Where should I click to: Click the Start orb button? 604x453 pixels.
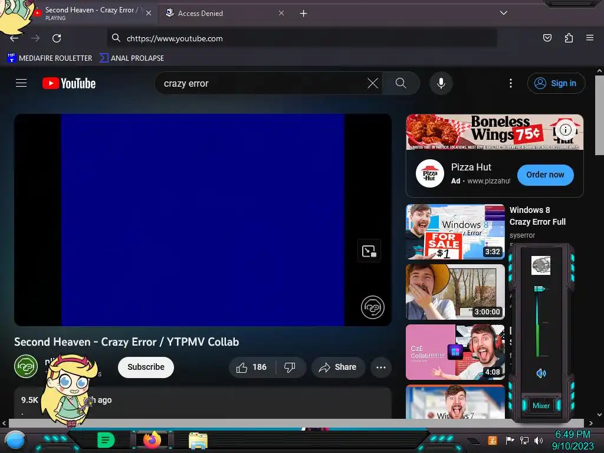tap(15, 441)
